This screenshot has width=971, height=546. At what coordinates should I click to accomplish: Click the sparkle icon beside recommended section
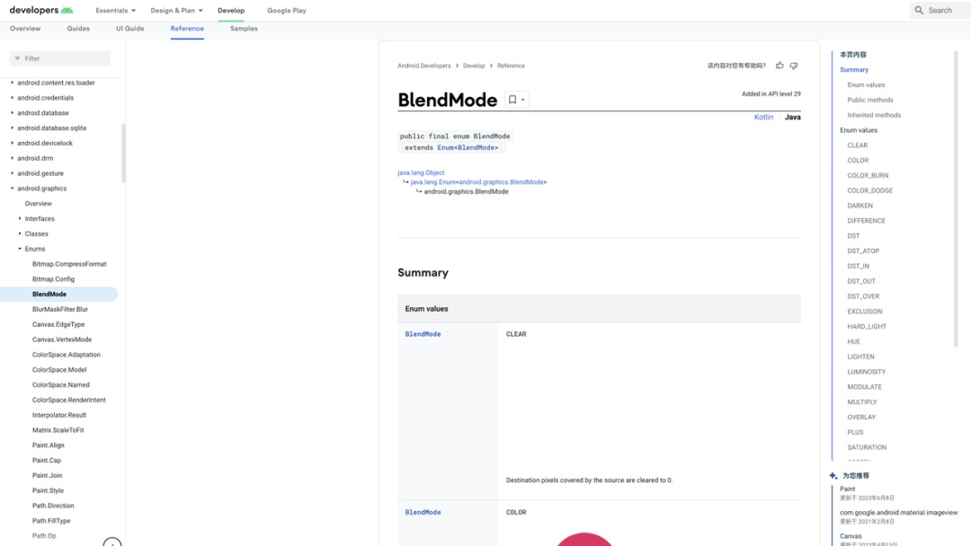click(x=833, y=475)
